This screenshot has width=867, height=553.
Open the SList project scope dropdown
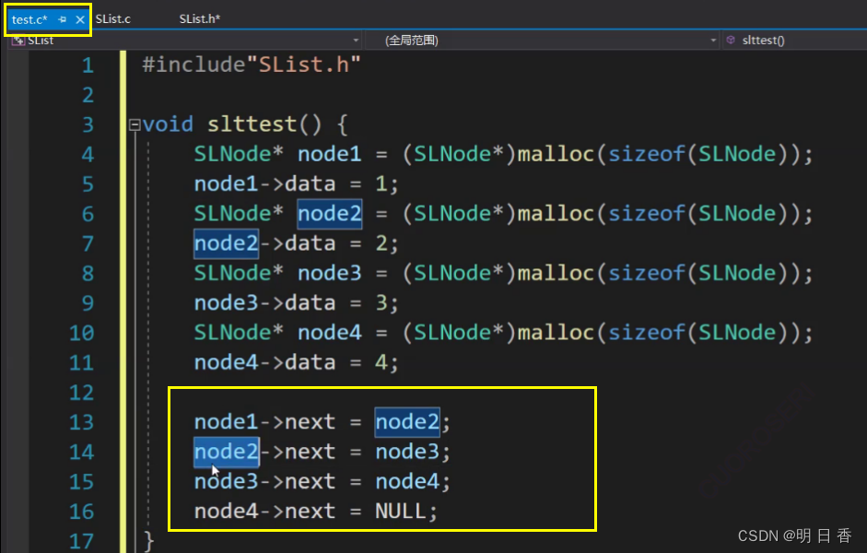[x=356, y=41]
